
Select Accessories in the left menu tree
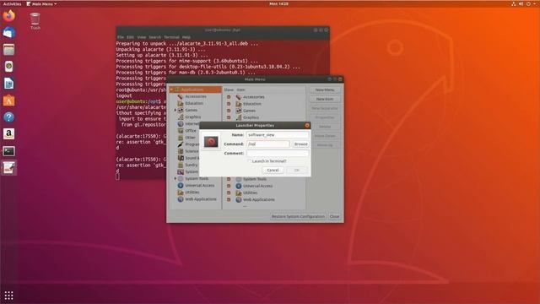coord(196,96)
